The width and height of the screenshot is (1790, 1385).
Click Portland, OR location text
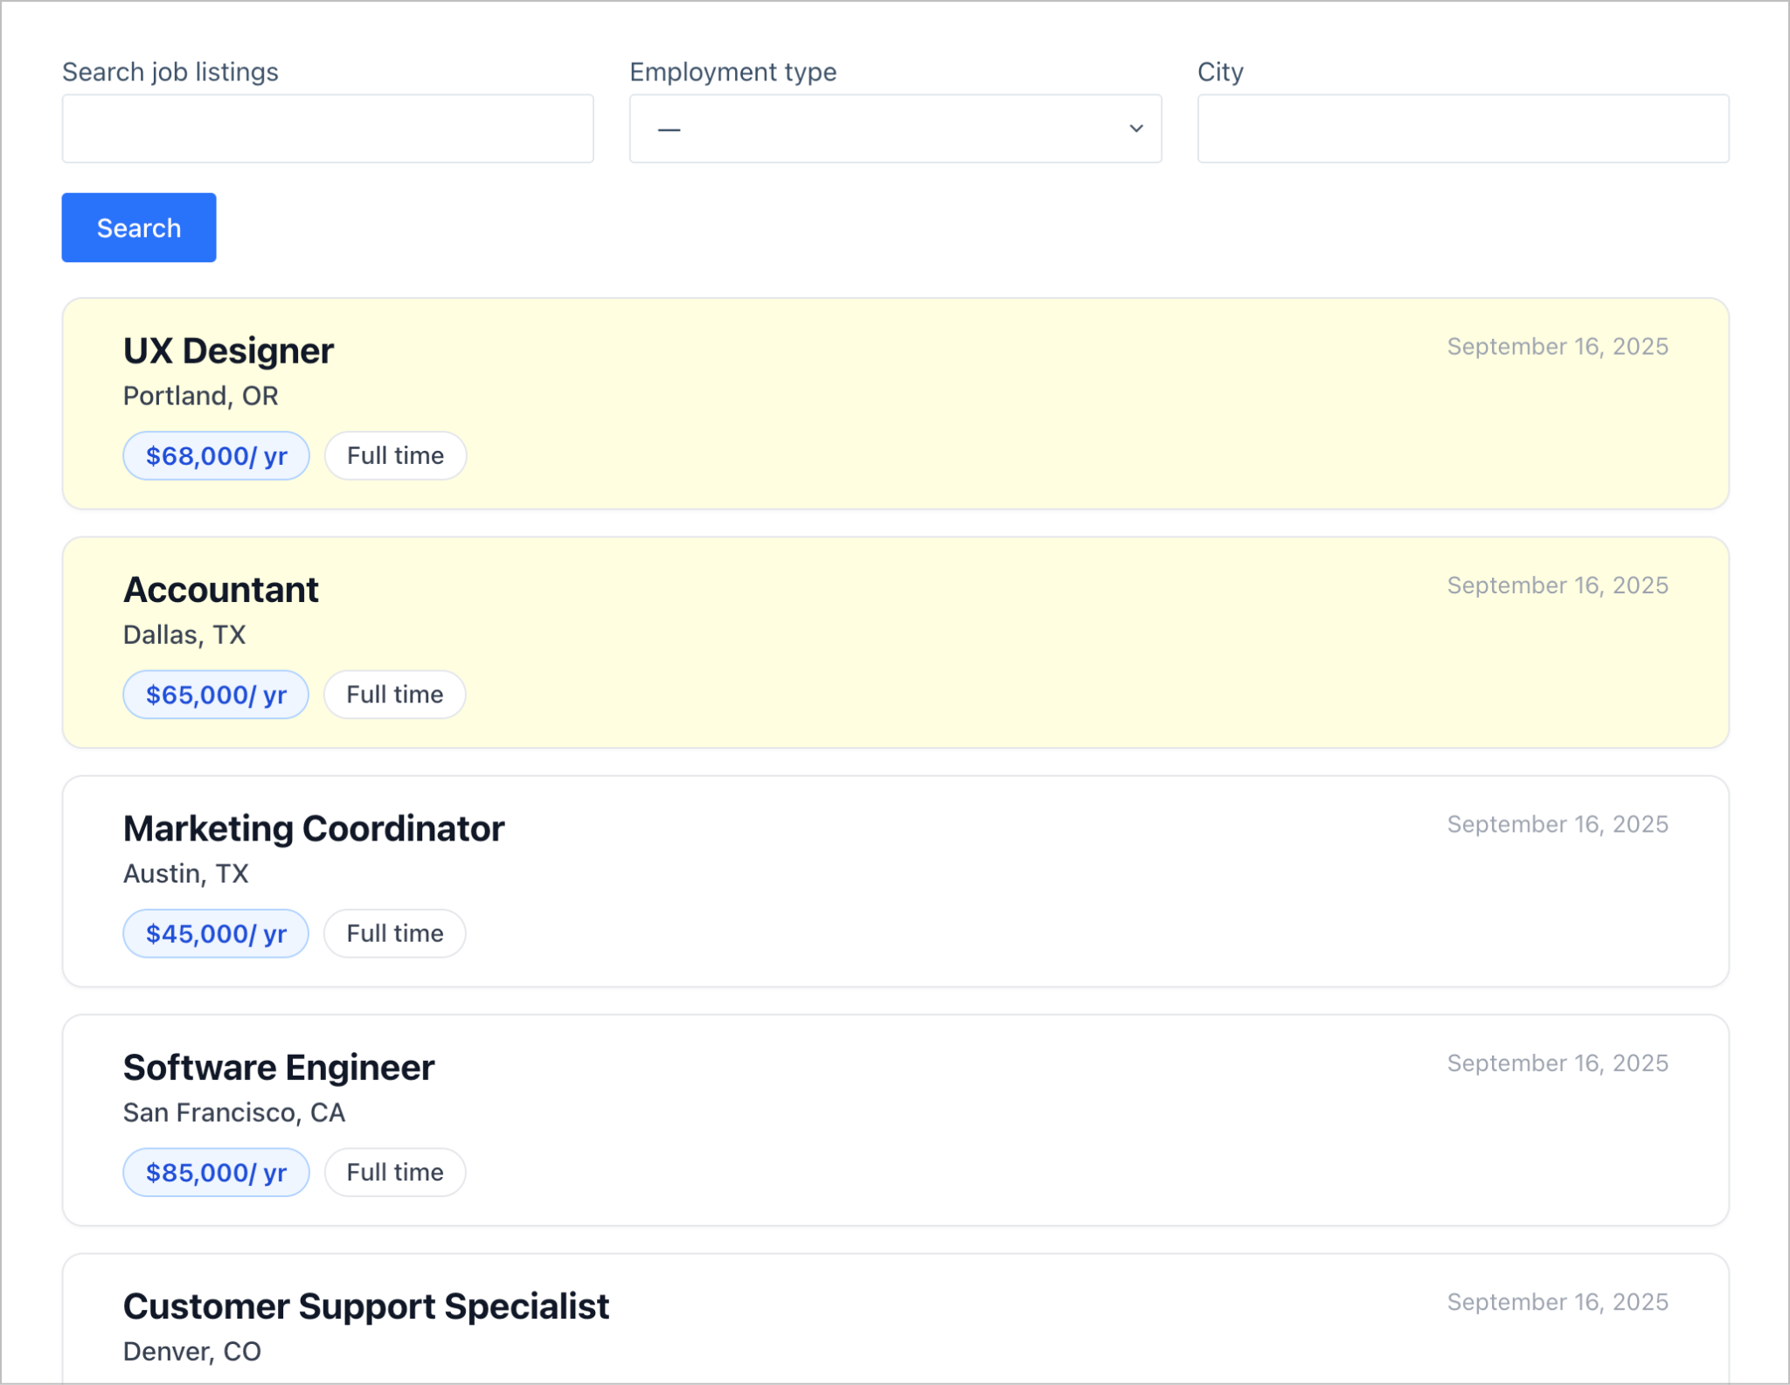[199, 395]
